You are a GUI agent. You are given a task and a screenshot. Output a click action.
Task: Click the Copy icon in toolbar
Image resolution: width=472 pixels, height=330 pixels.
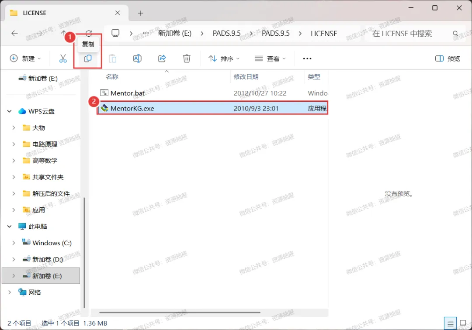click(87, 58)
